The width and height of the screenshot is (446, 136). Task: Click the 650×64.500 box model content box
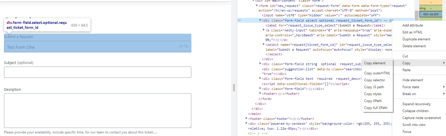click(x=431, y=14)
